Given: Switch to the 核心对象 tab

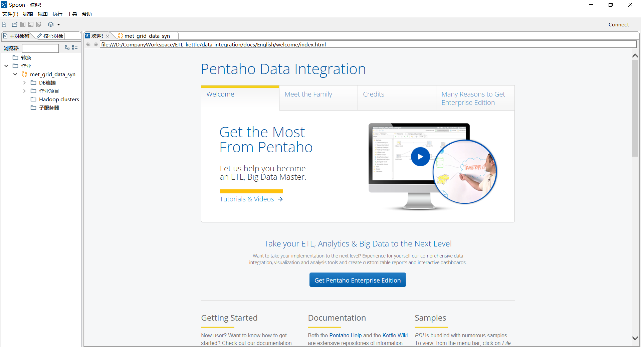Looking at the screenshot, I should pos(50,36).
